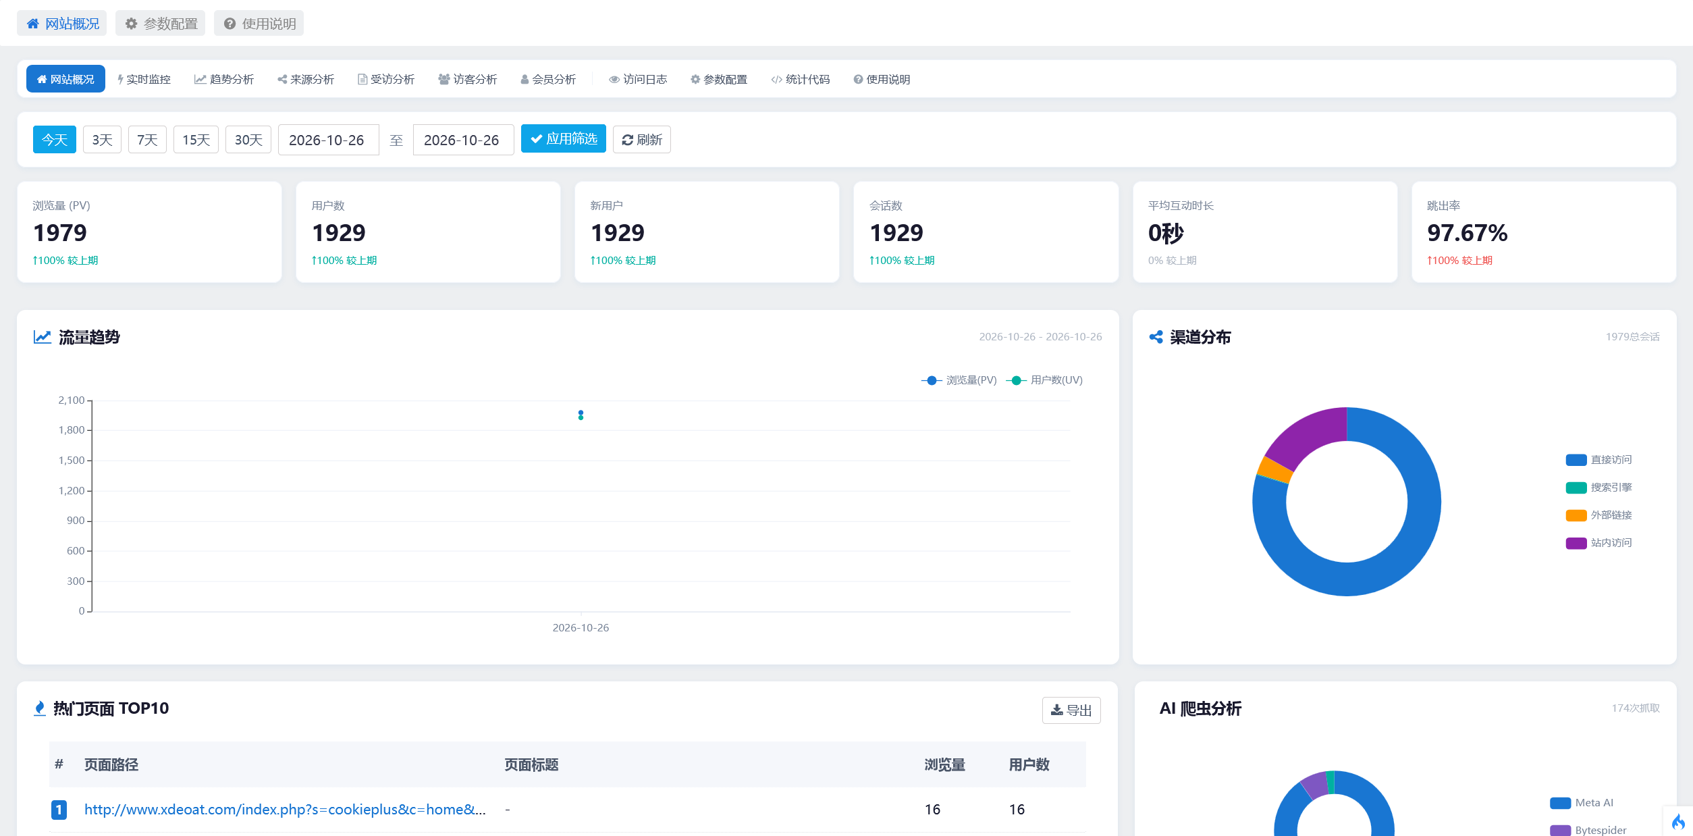Viewport: 1693px width, 836px height.
Task: Toggle 用户数(UV) series in chart legend
Action: pyautogui.click(x=1044, y=380)
